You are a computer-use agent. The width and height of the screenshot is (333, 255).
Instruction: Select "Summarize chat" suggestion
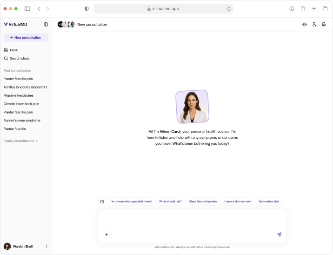(x=269, y=201)
